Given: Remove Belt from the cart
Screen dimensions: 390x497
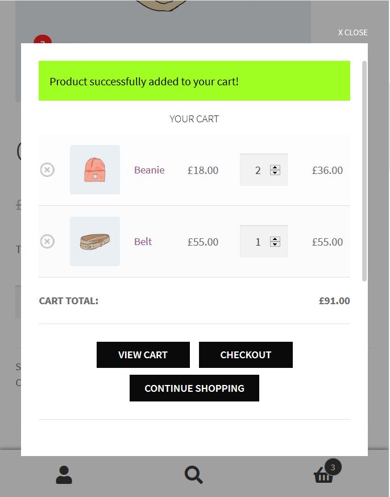Looking at the screenshot, I should [47, 241].
